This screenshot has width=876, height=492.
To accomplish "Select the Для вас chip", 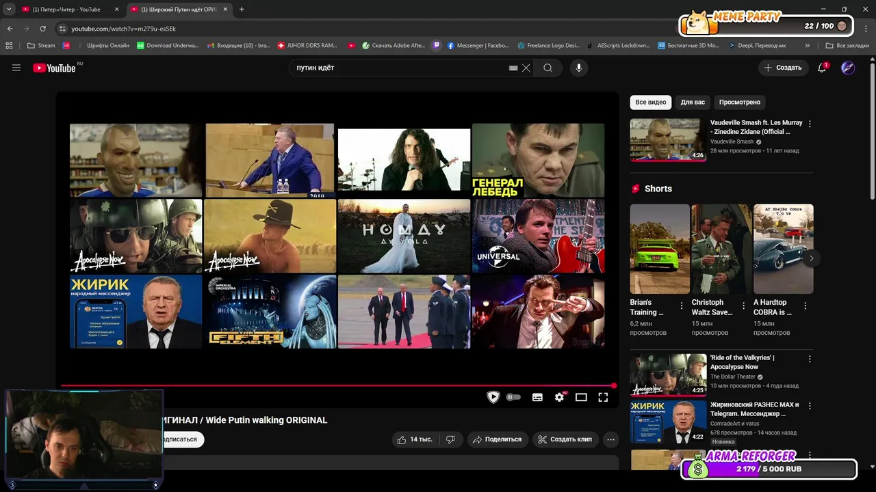I will pos(693,102).
